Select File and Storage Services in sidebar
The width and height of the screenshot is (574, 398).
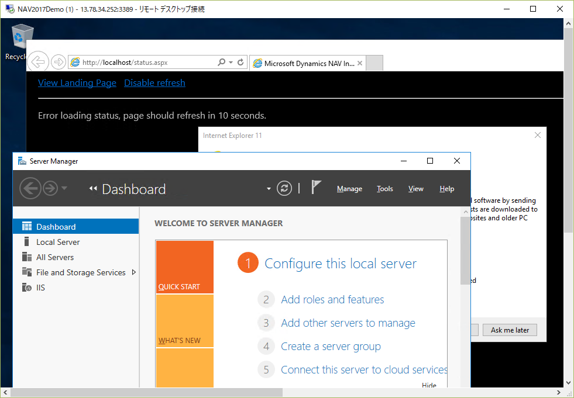point(76,272)
